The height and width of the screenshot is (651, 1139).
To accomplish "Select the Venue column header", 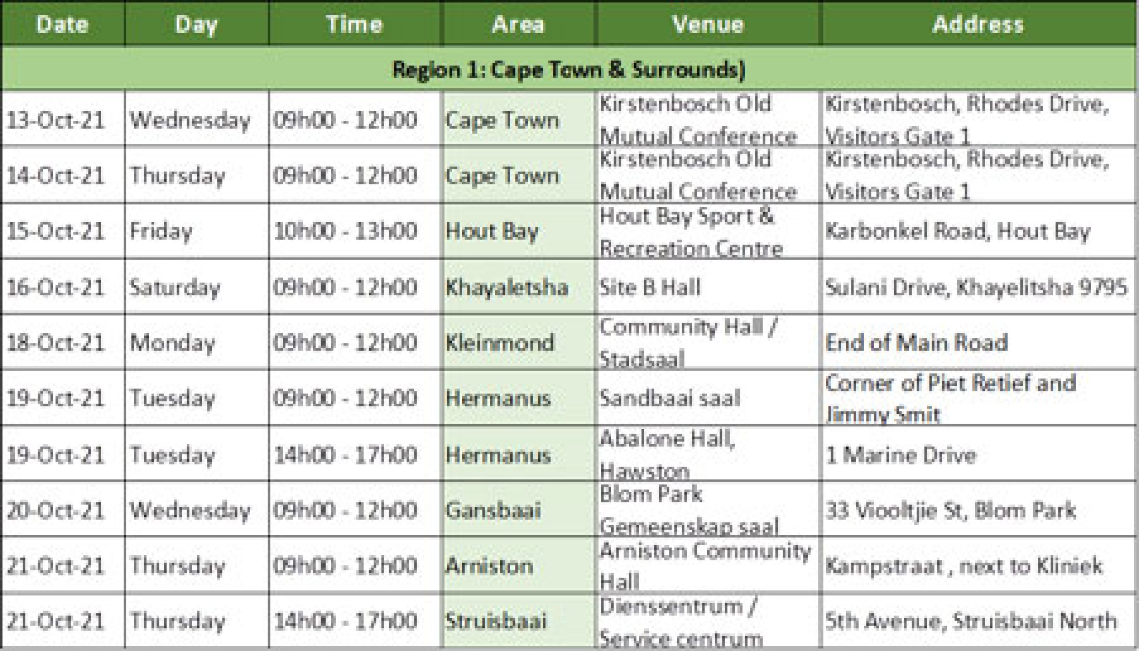I will pos(708,25).
